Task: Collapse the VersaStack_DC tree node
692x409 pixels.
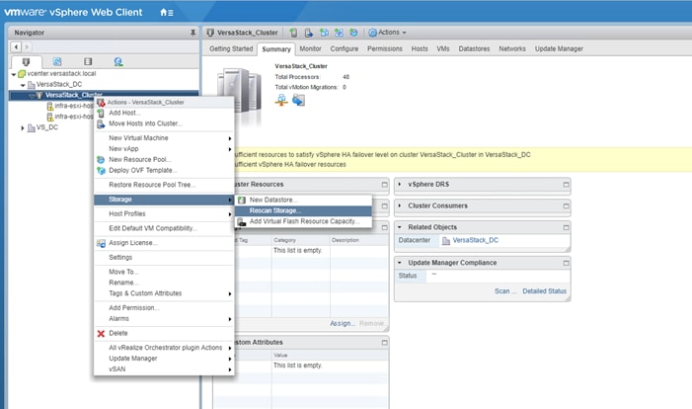Action: (23, 85)
